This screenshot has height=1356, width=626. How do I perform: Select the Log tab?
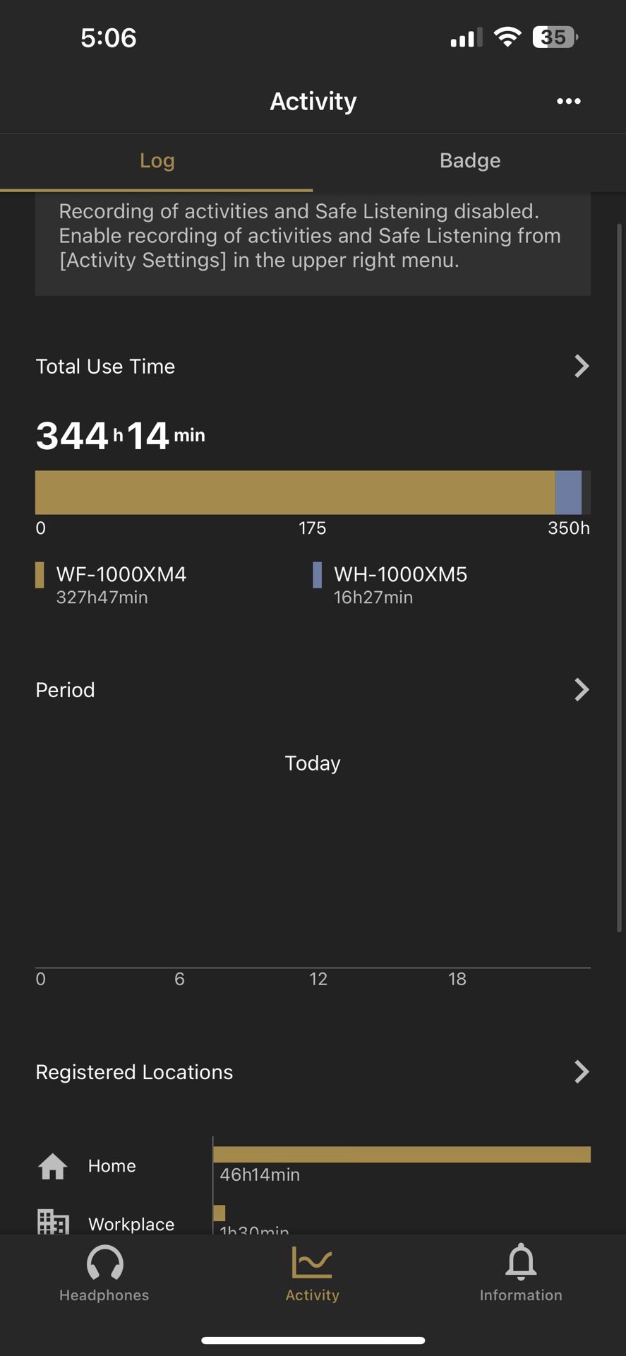pyautogui.click(x=157, y=160)
